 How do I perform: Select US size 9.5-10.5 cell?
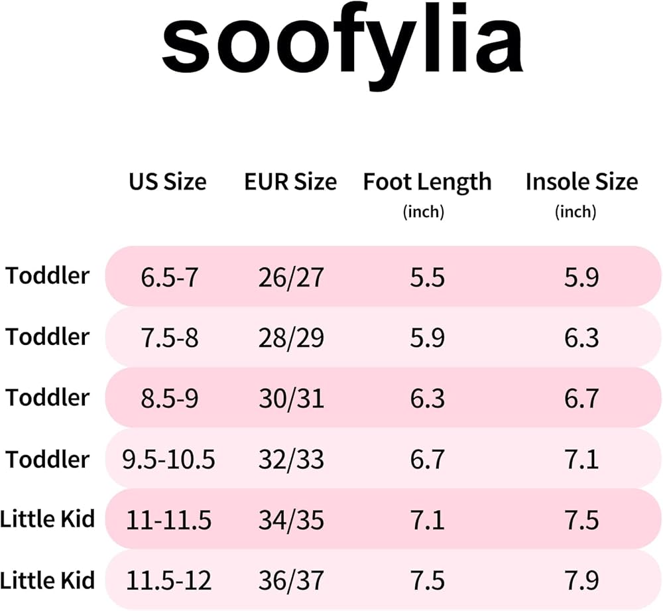click(168, 460)
